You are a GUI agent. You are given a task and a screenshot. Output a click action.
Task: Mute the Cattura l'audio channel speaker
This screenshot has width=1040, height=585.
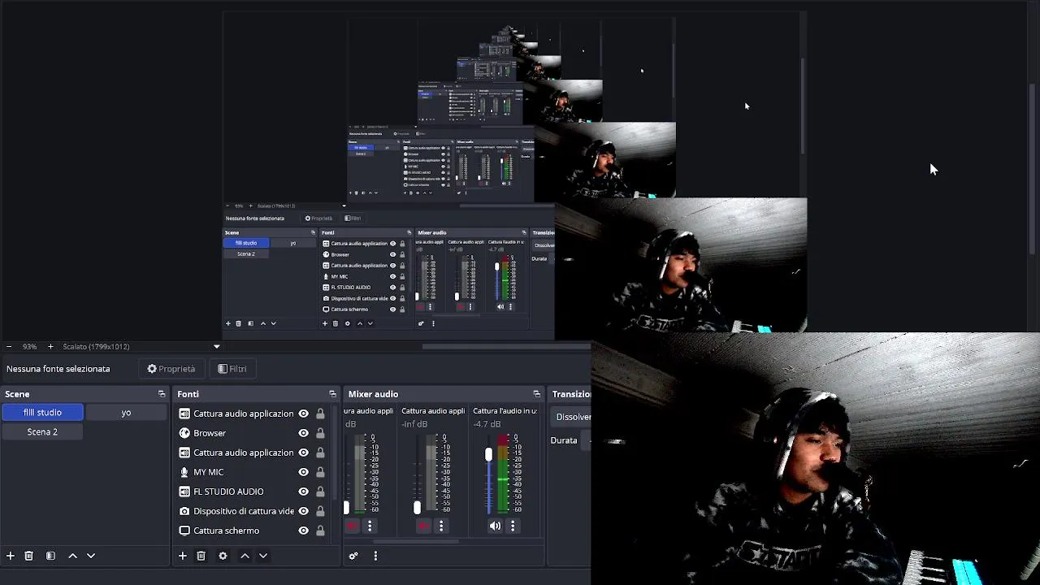(x=495, y=526)
